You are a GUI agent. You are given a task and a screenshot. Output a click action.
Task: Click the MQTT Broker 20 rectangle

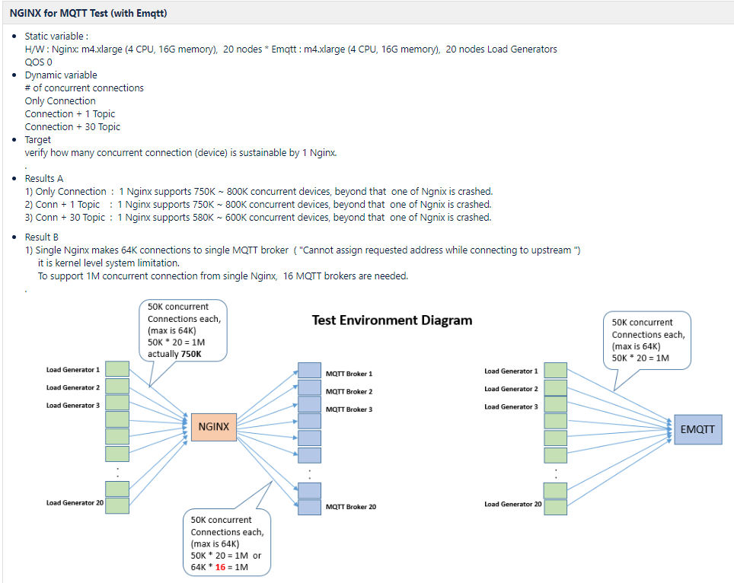309,506
